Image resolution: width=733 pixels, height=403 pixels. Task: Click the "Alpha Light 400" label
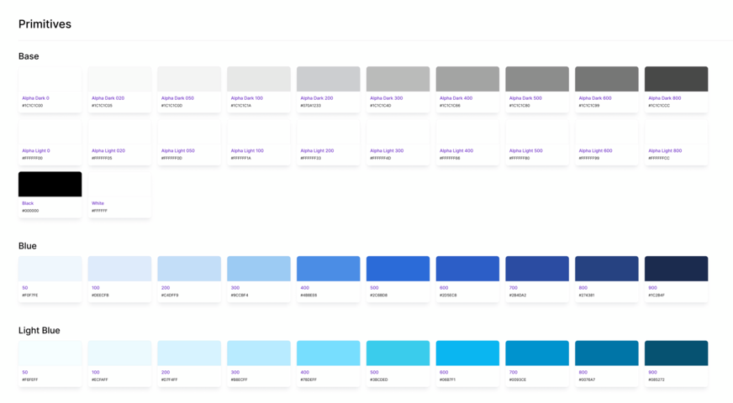point(456,151)
